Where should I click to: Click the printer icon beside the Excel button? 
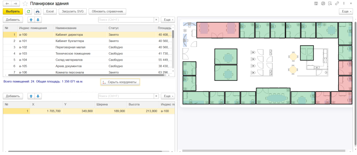(x=38, y=11)
